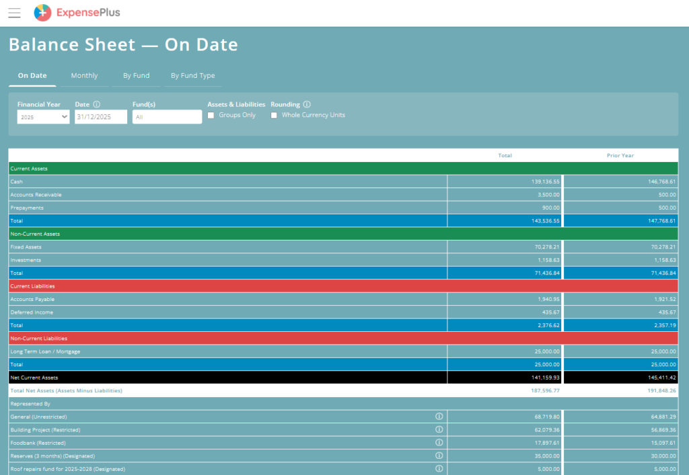Viewport: 689px width, 475px height.
Task: Open the By Fund Type tab
Action: click(192, 76)
